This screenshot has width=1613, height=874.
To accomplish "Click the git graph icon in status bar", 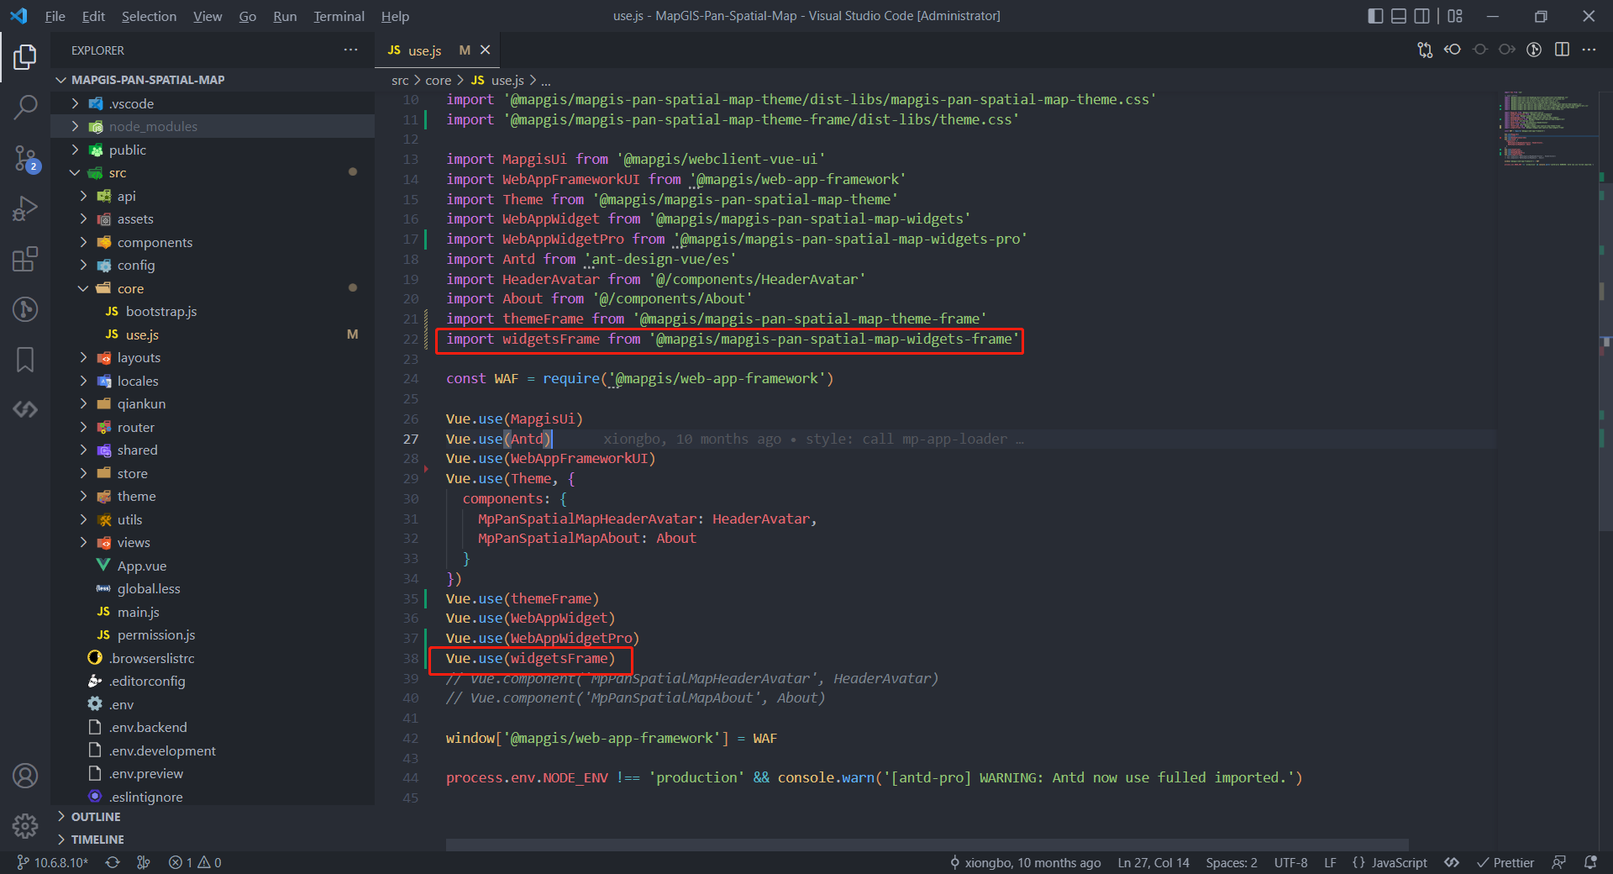I will pos(144,862).
